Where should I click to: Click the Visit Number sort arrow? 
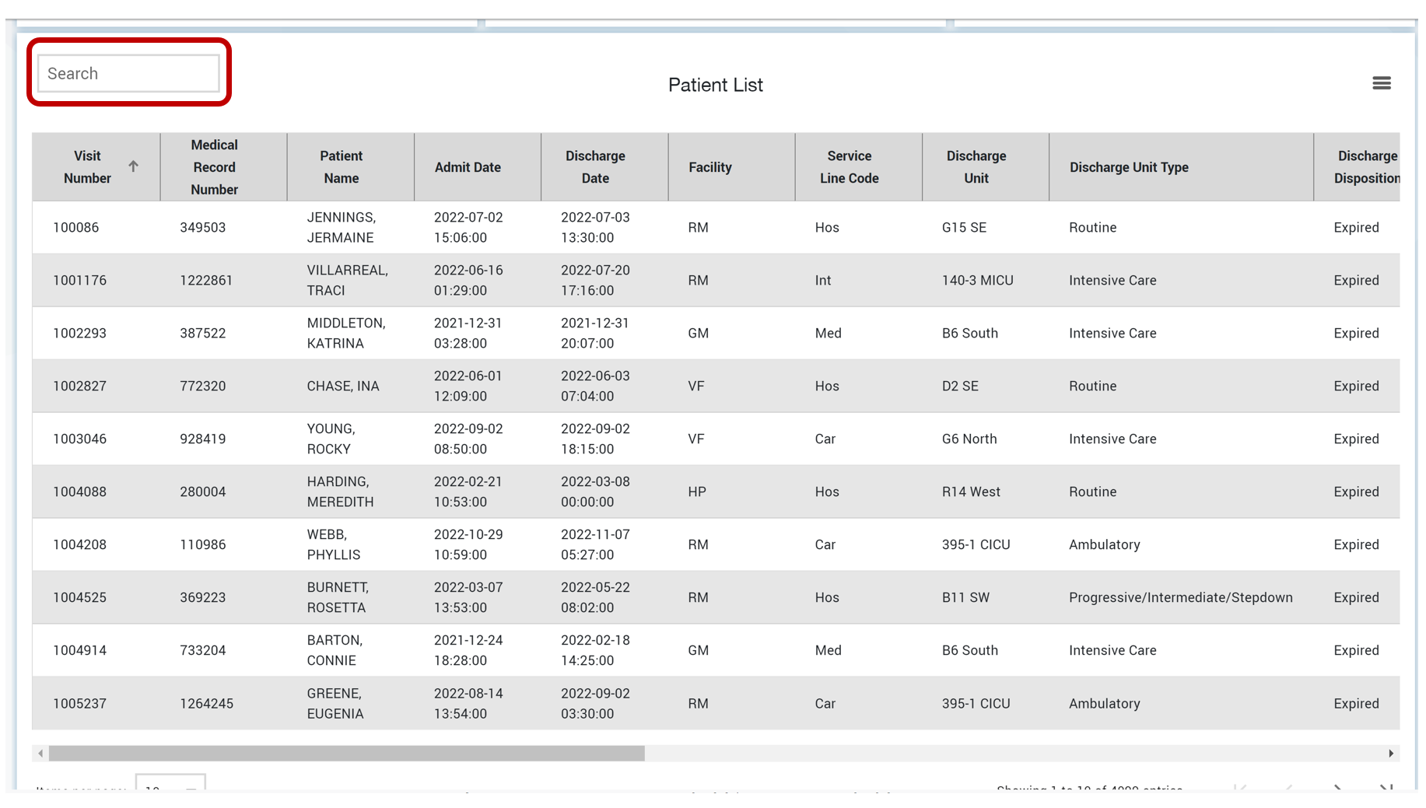(134, 166)
